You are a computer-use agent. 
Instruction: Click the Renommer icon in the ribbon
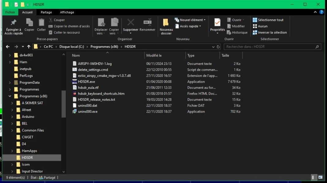coord(147,23)
